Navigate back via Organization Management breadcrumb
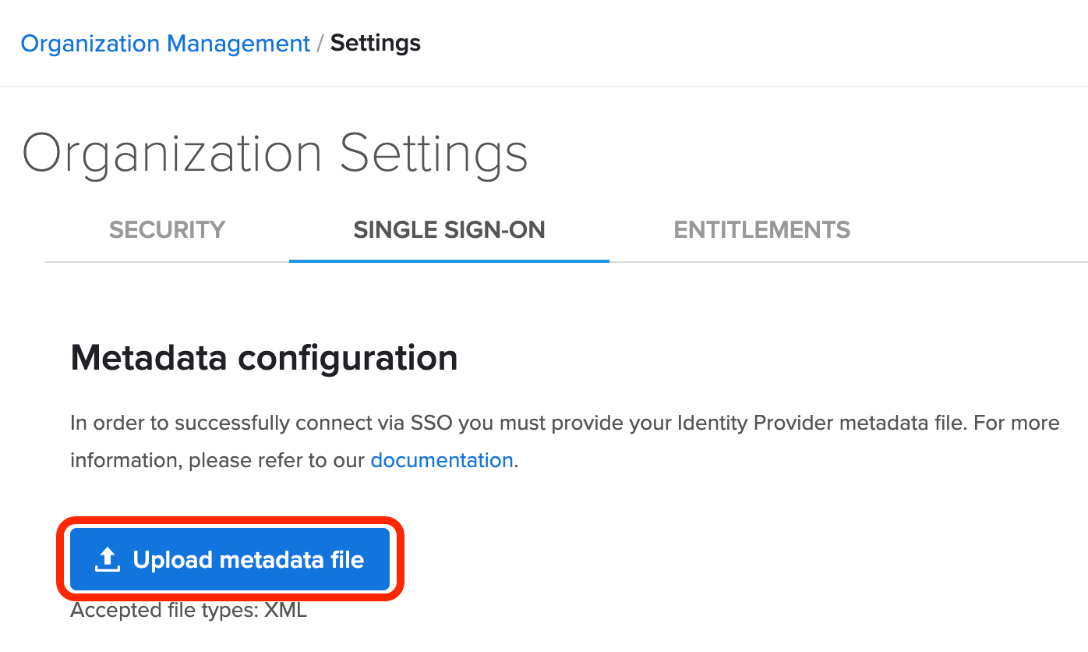The width and height of the screenshot is (1088, 652). [165, 43]
